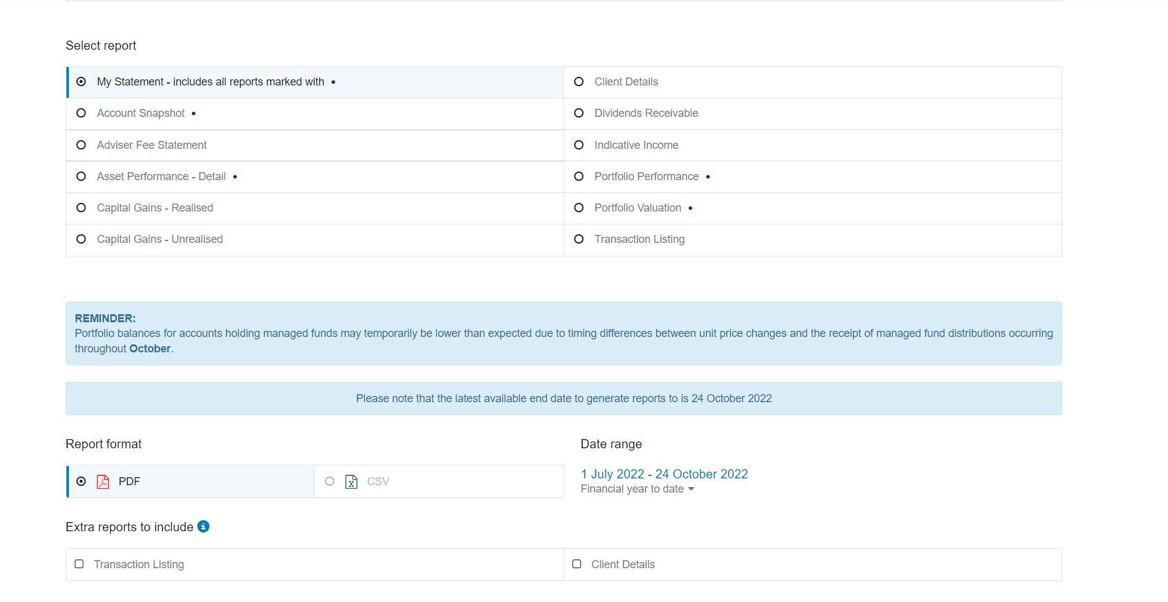Select the Client Details report radio button
Image resolution: width=1168 pixels, height=602 pixels.
[x=578, y=82]
